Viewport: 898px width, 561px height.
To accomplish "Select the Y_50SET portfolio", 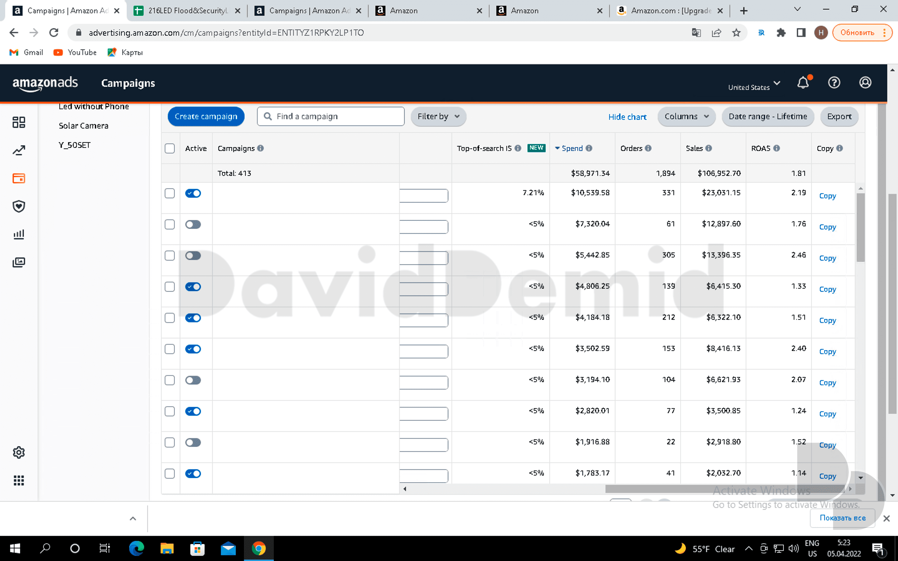I will pyautogui.click(x=75, y=145).
